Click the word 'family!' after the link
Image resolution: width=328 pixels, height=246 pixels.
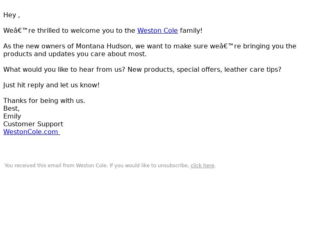point(191,30)
